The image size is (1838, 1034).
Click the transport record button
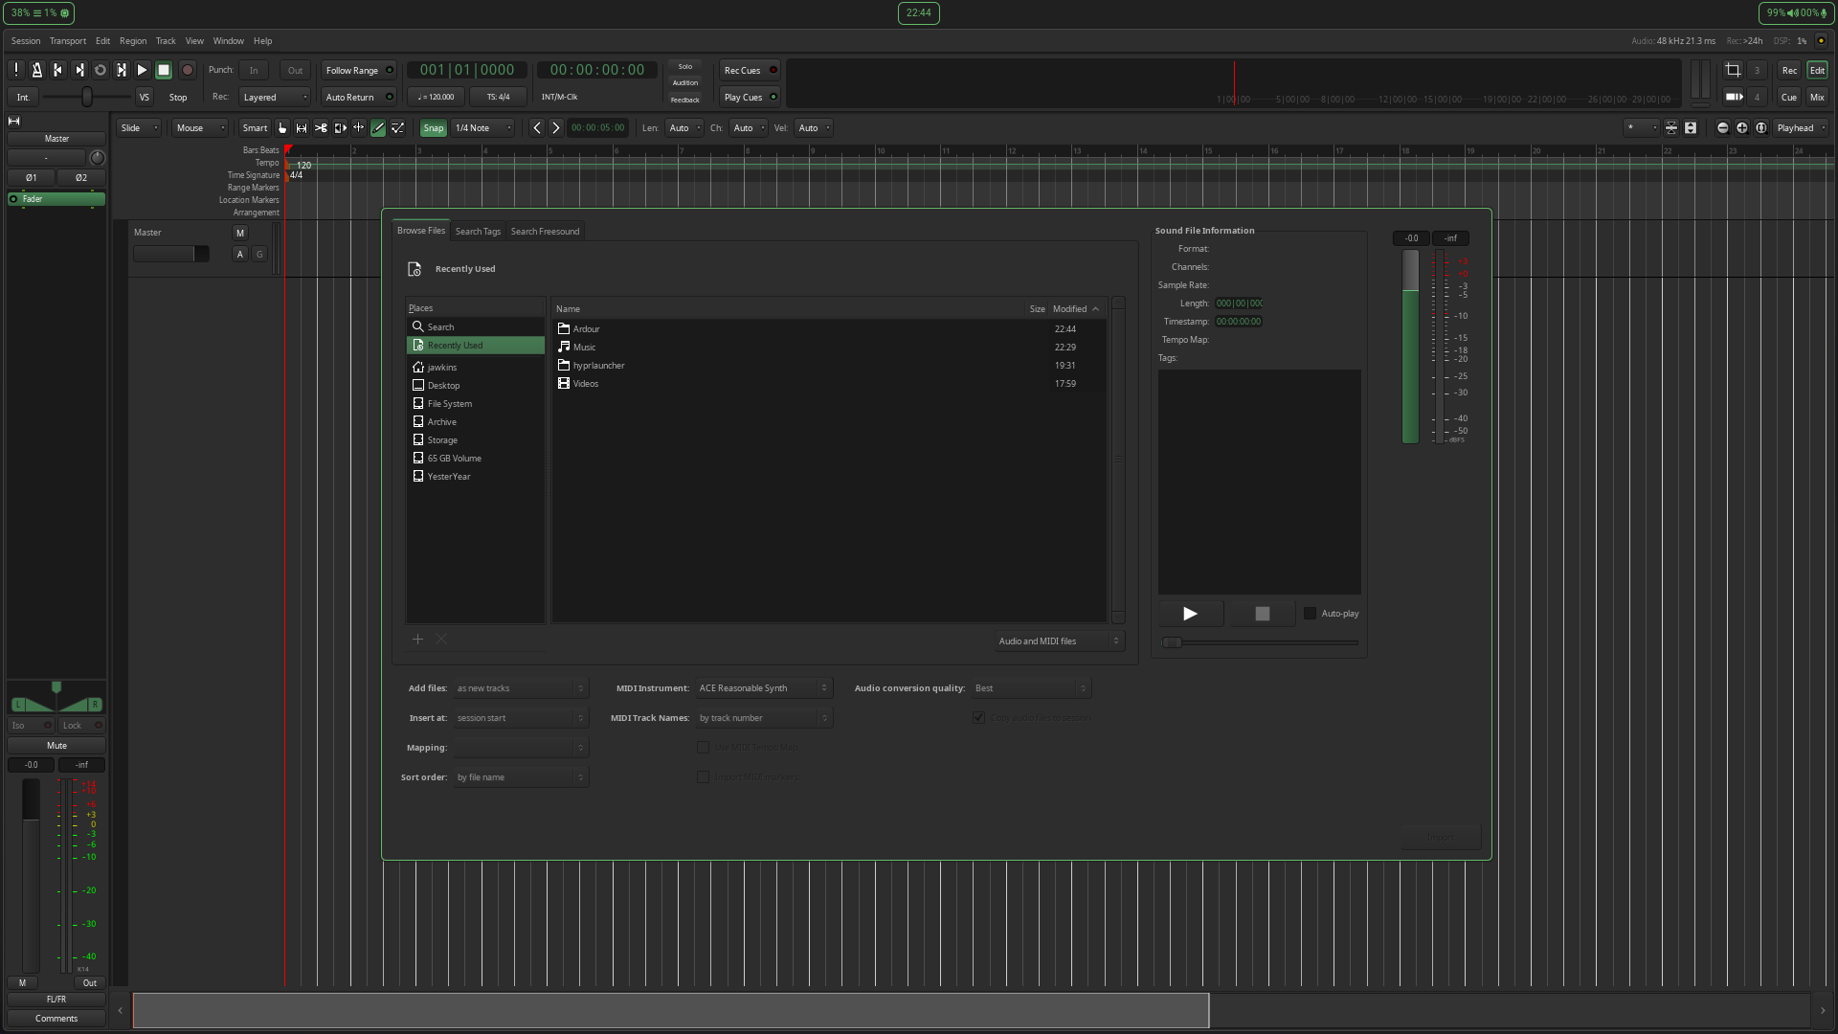tap(188, 70)
